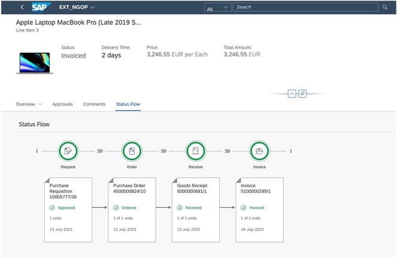Select the Status Flow tab

coord(128,104)
